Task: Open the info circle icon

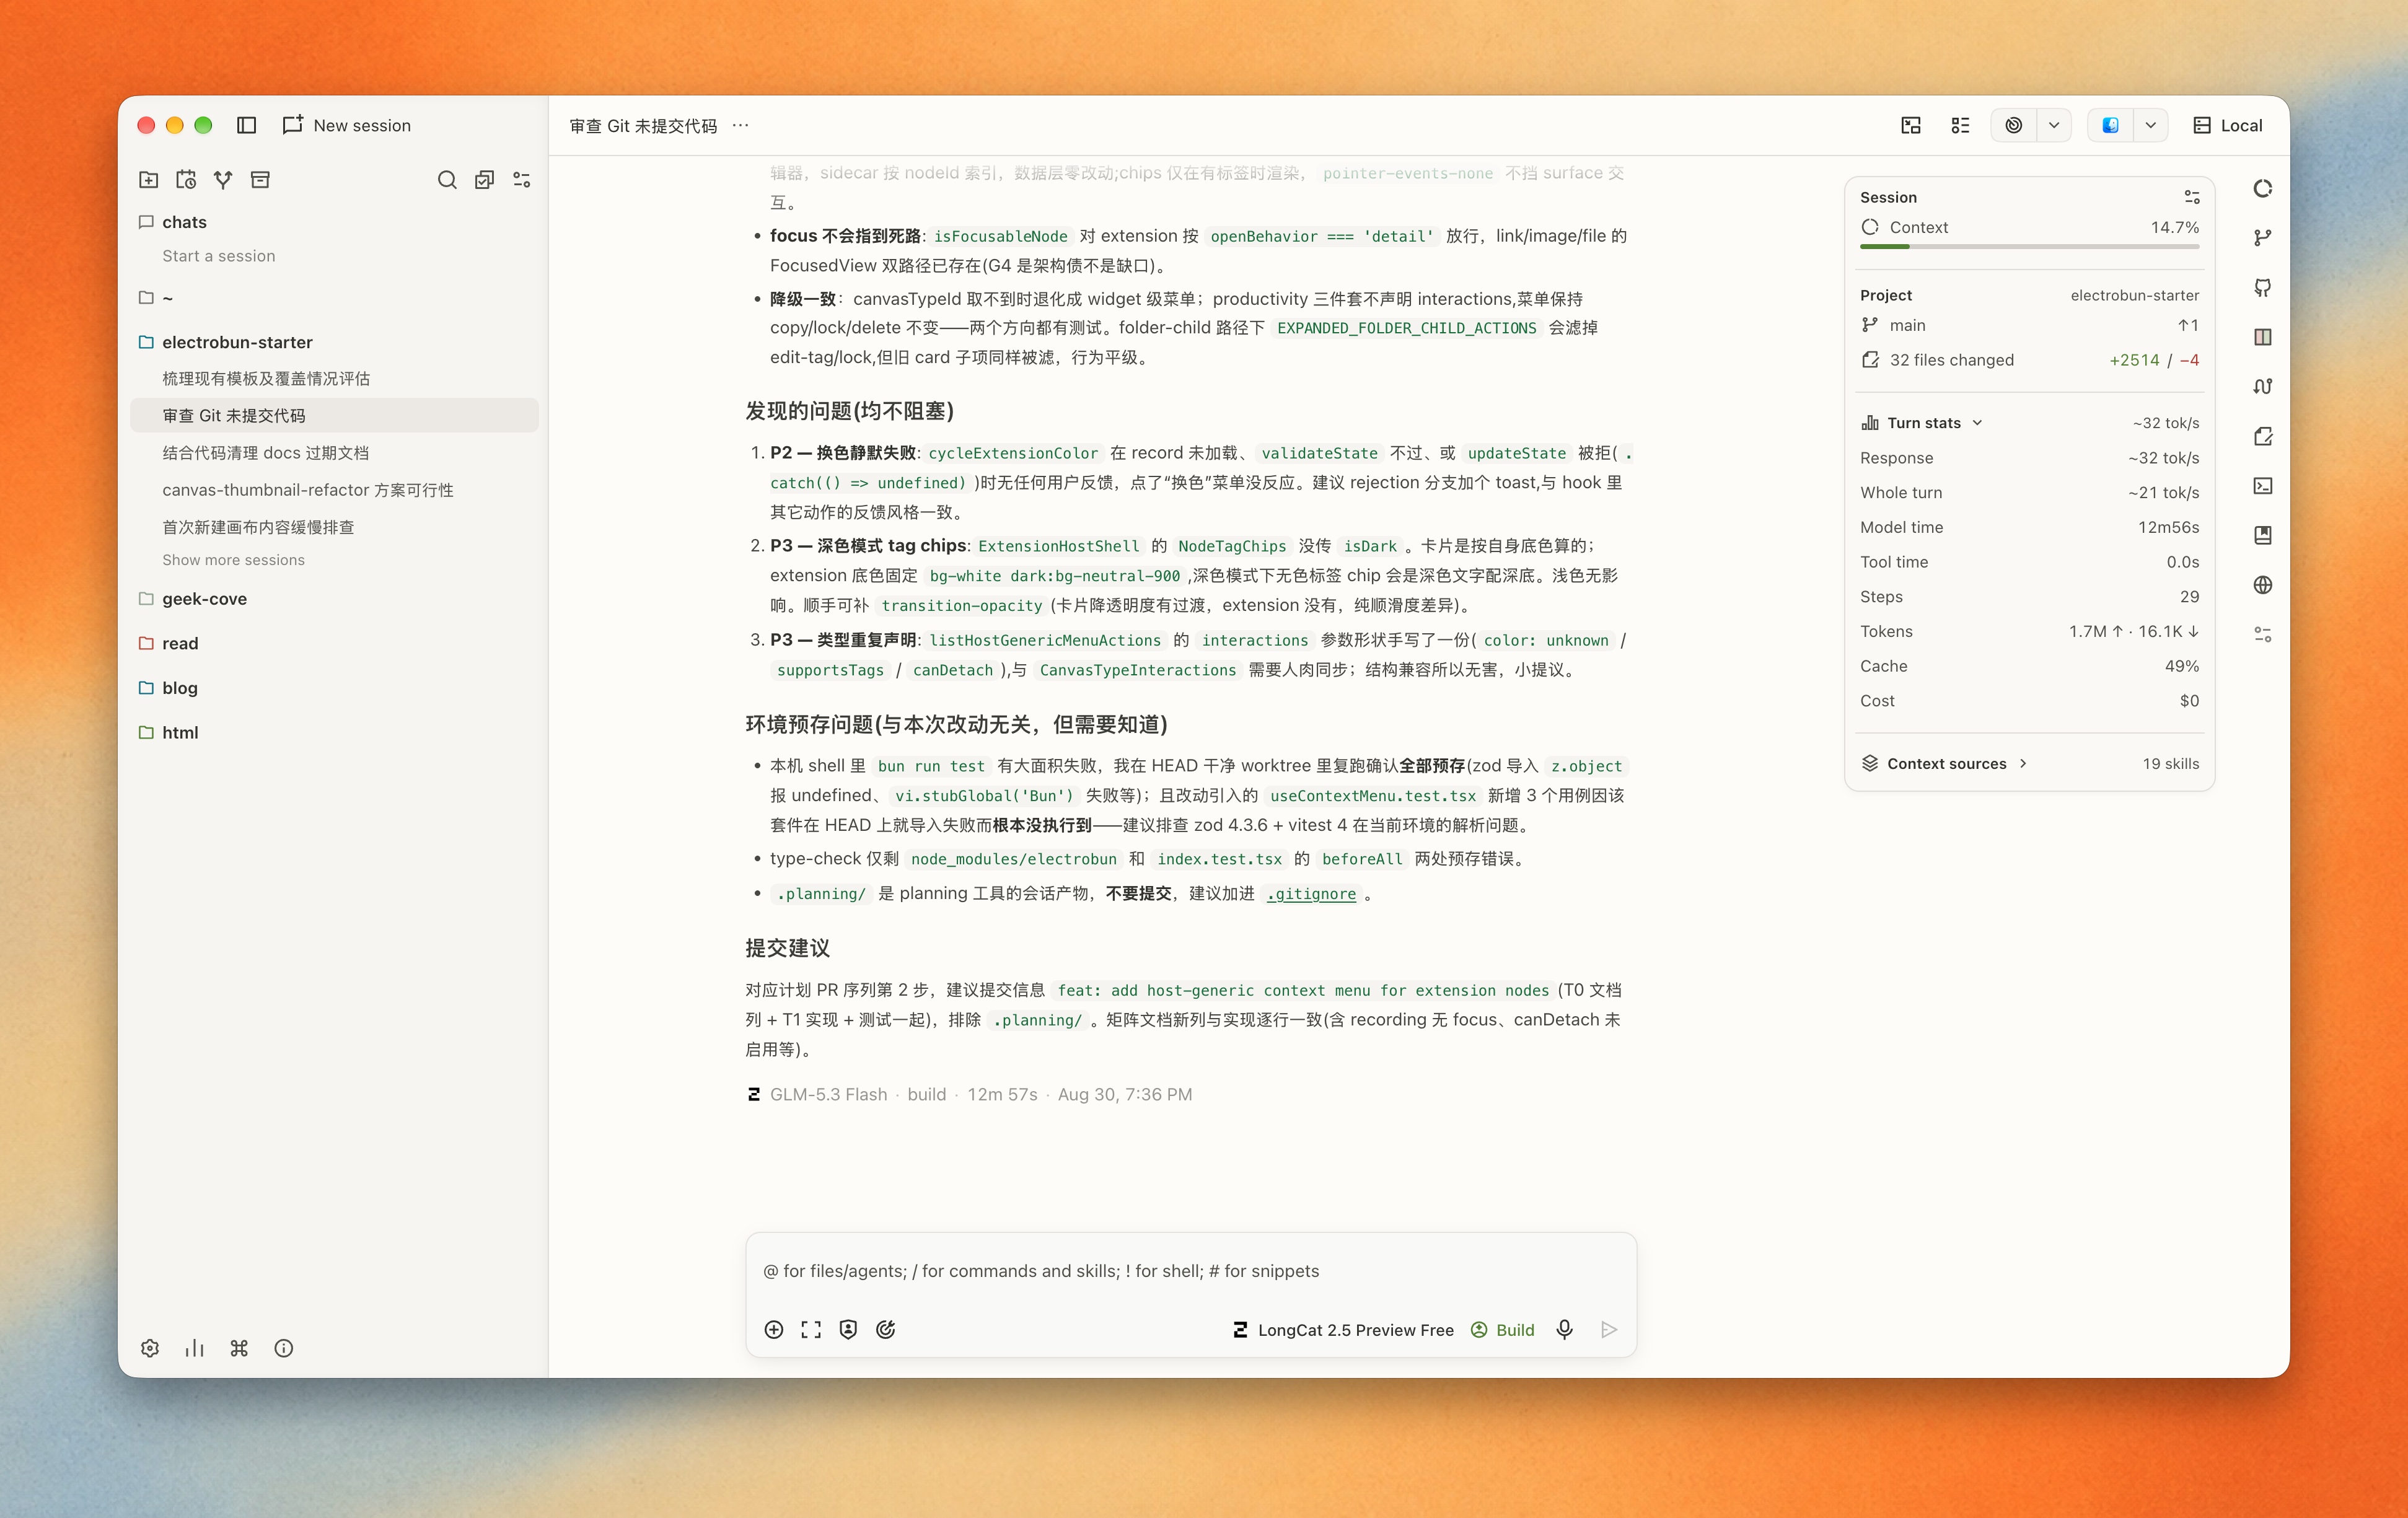Action: click(284, 1348)
